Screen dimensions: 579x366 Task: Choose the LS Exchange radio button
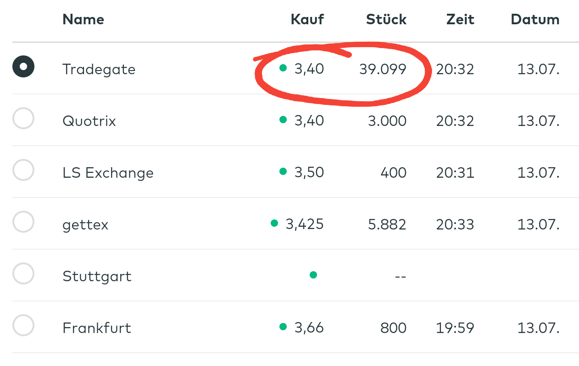[23, 170]
